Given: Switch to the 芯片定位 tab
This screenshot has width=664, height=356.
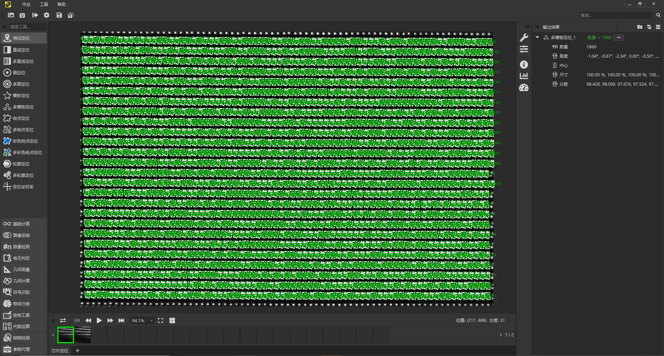Looking at the screenshot, I should pos(60,351).
